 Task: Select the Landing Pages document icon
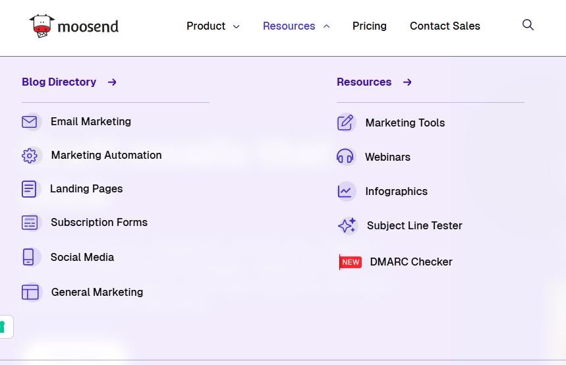30,189
